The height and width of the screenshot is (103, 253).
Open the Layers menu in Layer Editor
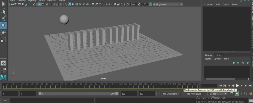[x=208, y=59]
